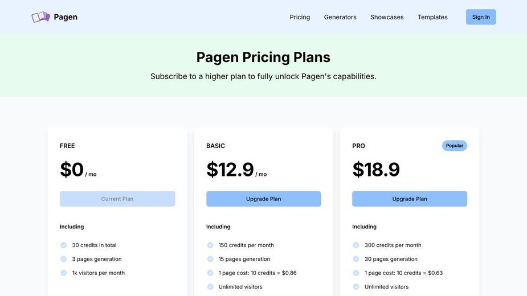Open the Templates nav link
Image resolution: width=527 pixels, height=296 pixels.
pos(432,17)
